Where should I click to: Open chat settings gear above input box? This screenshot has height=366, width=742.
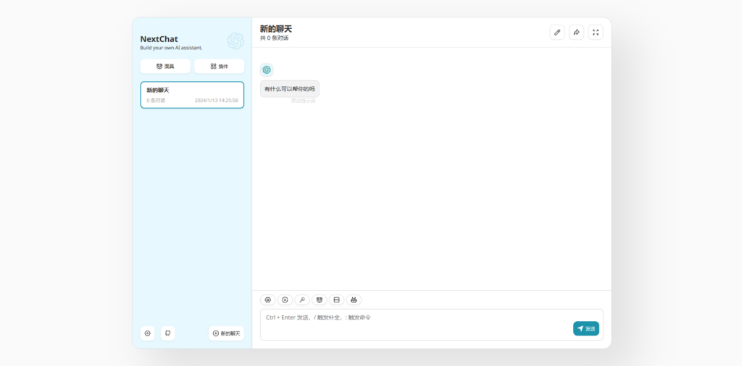(267, 299)
